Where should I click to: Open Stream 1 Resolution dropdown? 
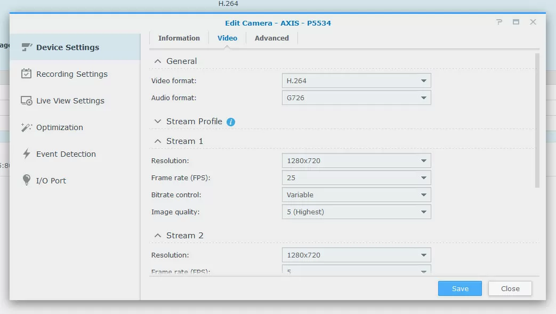pos(357,160)
